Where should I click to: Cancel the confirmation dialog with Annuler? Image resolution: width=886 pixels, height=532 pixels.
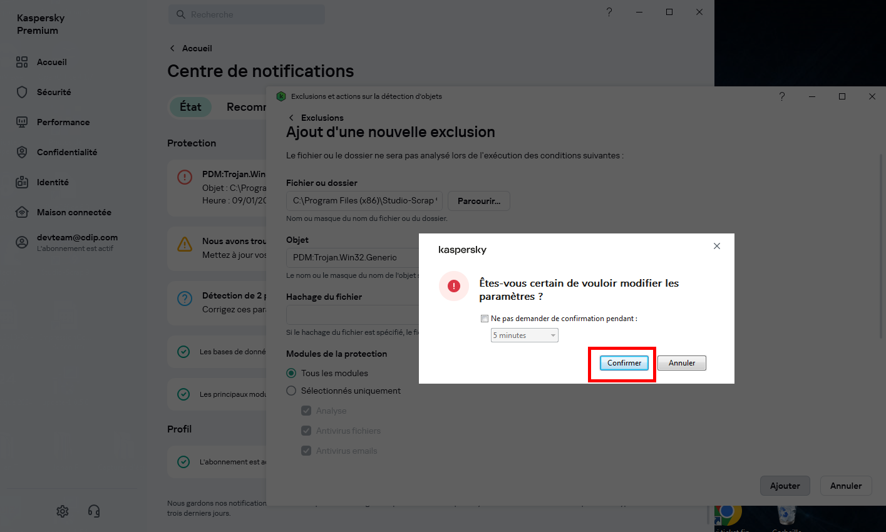click(x=682, y=363)
